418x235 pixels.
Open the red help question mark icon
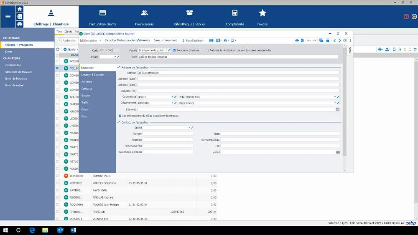click(406, 17)
